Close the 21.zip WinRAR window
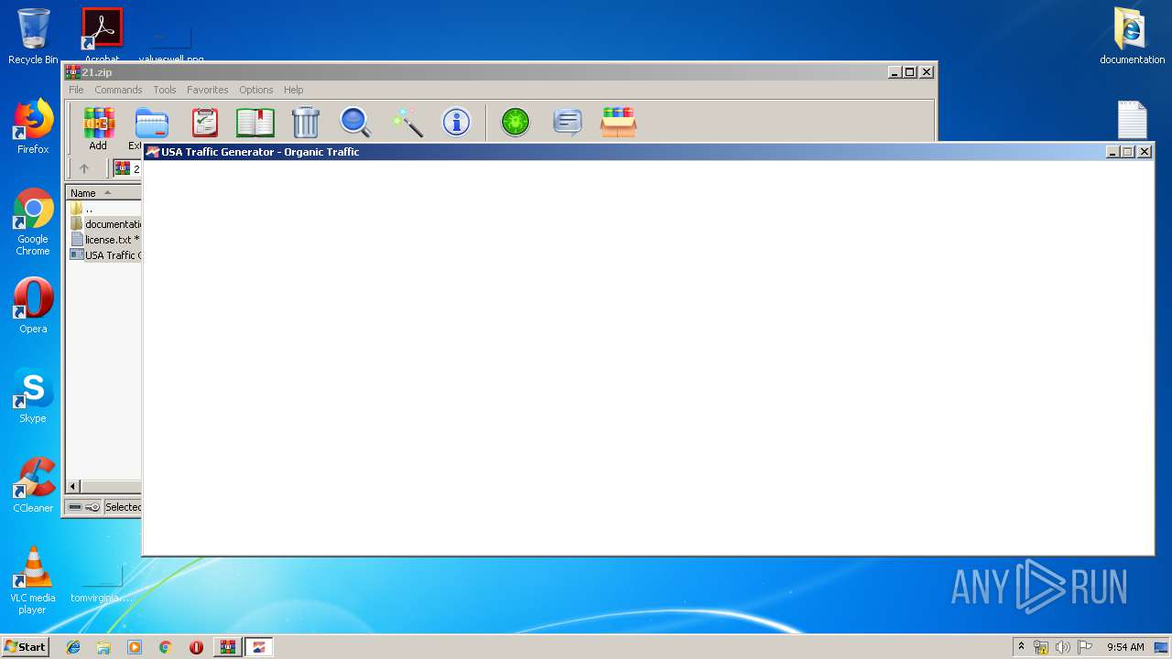Image resolution: width=1172 pixels, height=659 pixels. 927,72
